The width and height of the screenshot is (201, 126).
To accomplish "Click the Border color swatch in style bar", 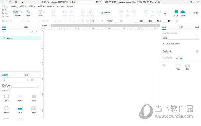I will pos(121,21).
